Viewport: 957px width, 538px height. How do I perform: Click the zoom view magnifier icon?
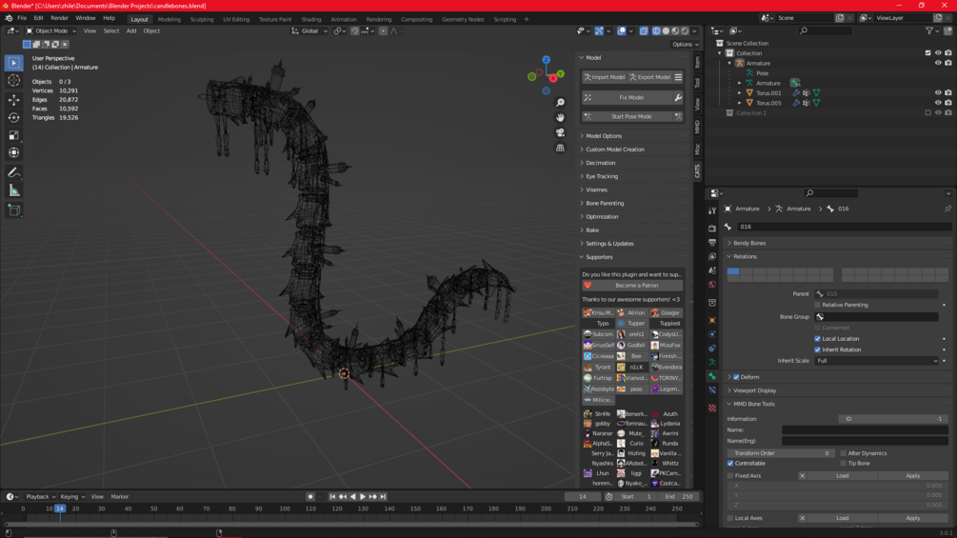click(x=560, y=103)
